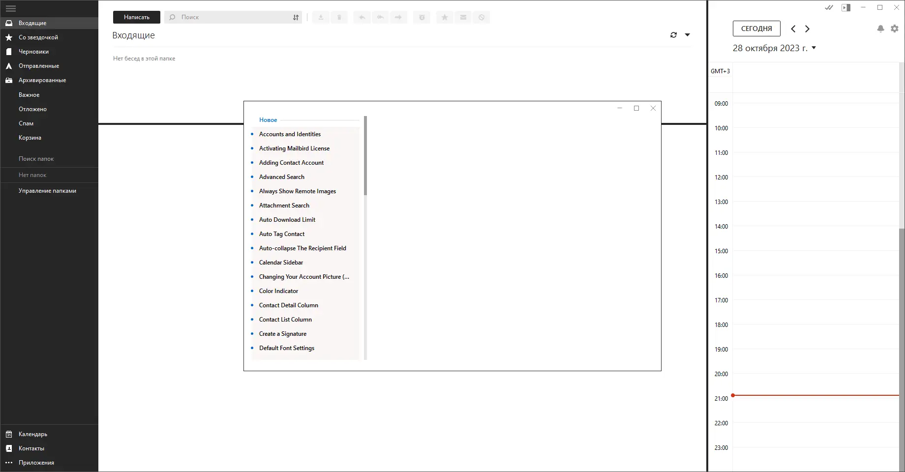The height and width of the screenshot is (472, 905).
Task: Open calendar settings gear
Action: pyautogui.click(x=895, y=29)
